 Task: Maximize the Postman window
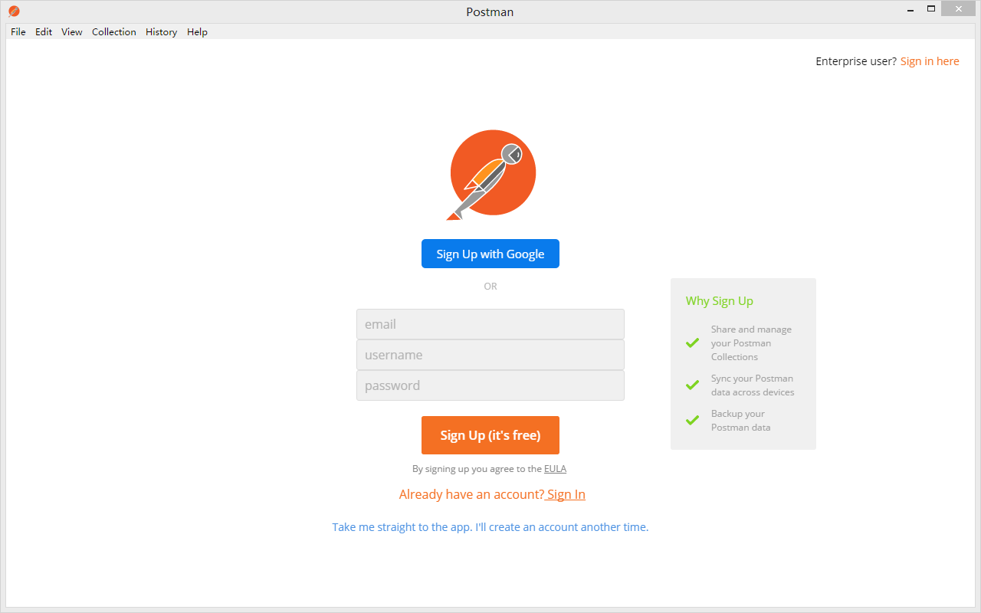[x=931, y=9]
